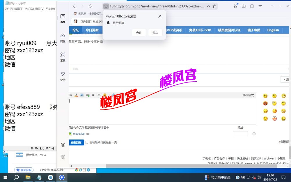
Task: Click the 禁止 button to block notifications
Action: point(155,33)
